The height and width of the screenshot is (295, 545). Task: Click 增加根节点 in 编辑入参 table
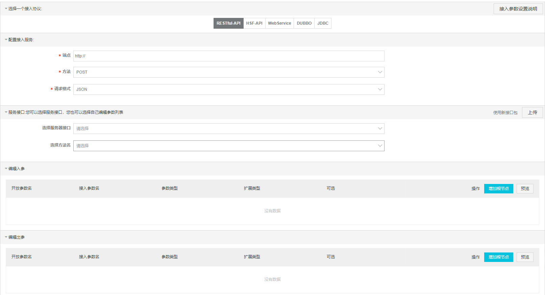click(498, 189)
